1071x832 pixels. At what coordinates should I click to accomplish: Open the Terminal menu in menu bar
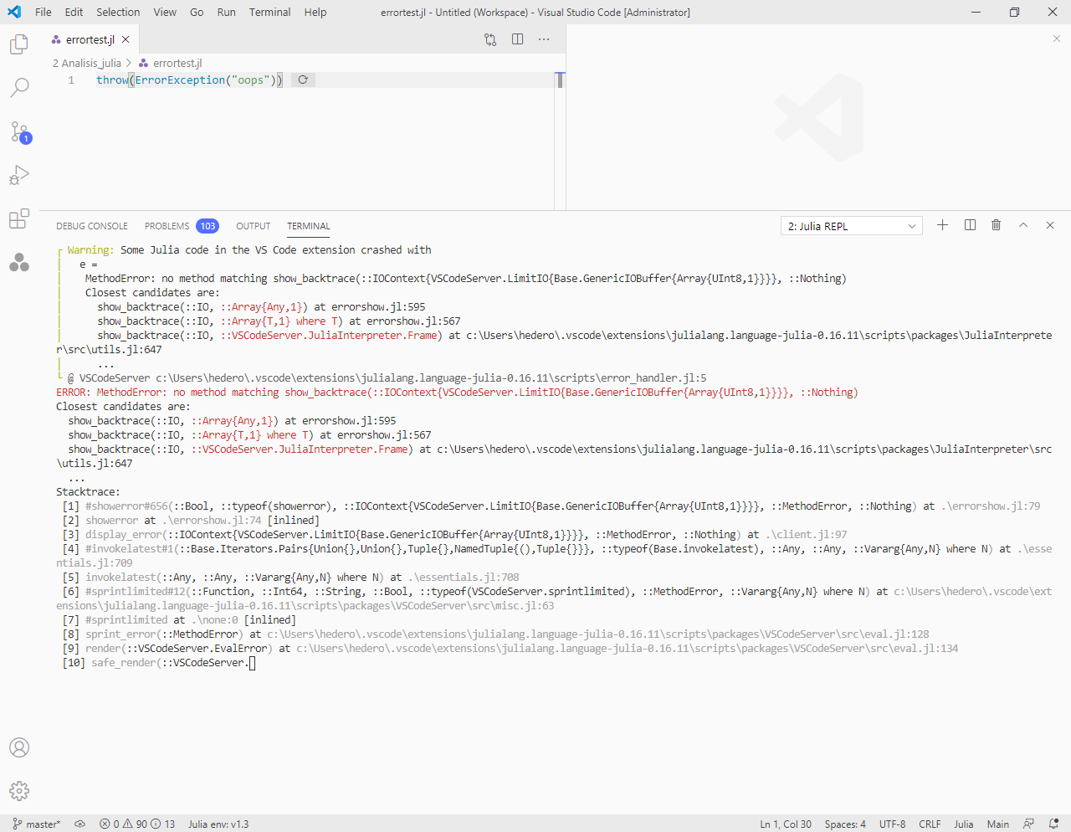point(269,12)
